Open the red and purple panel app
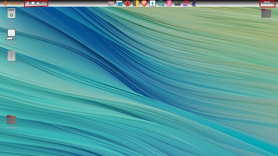 tap(186, 3)
